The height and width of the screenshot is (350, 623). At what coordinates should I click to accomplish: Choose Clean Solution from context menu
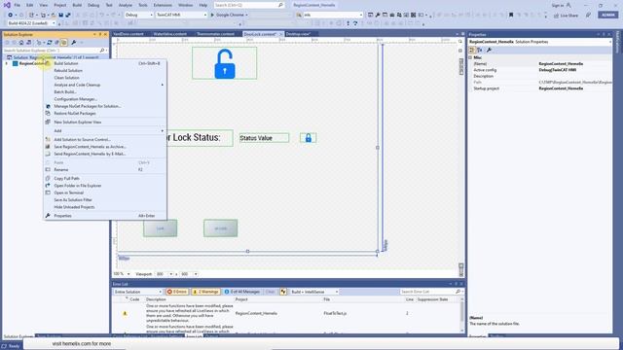pos(105,78)
